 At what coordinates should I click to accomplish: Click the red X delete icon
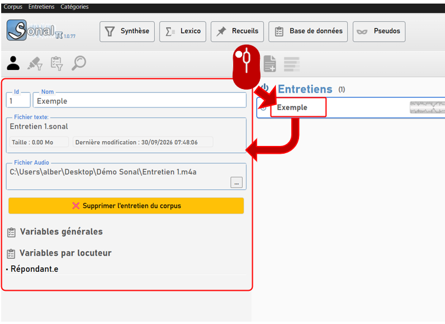pyautogui.click(x=76, y=206)
